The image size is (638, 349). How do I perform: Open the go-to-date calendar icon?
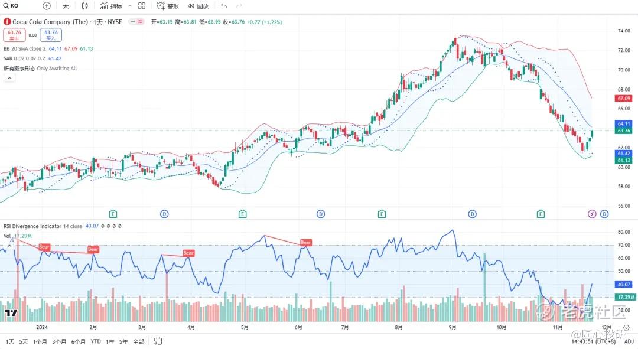(x=158, y=341)
